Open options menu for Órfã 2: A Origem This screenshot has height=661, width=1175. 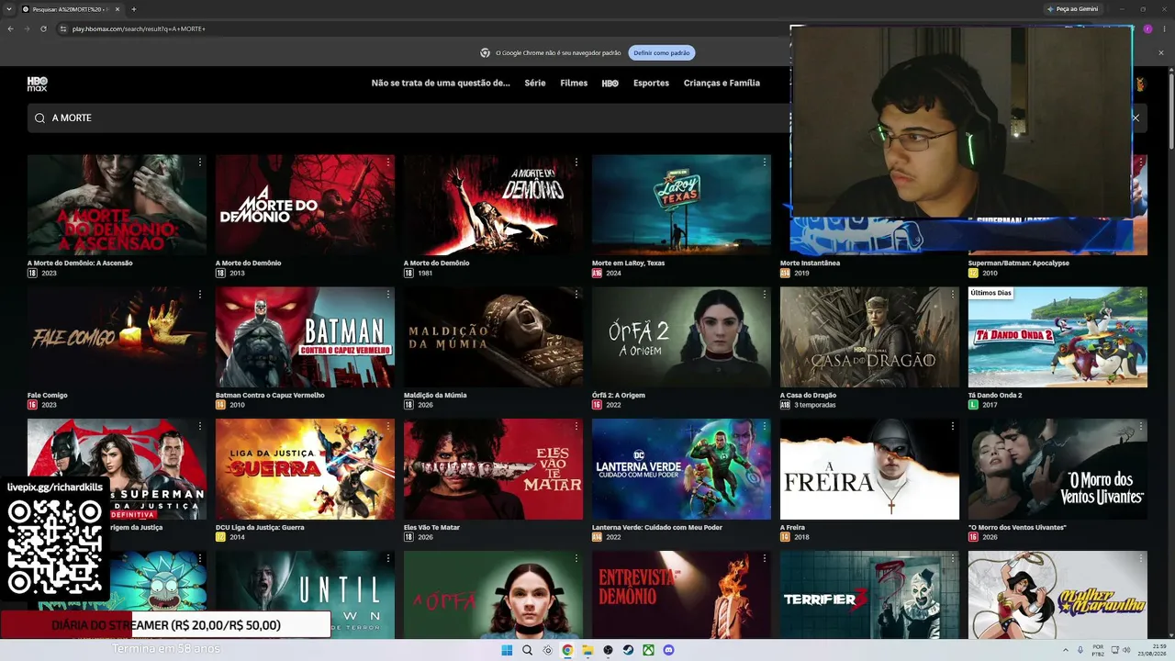[x=765, y=294]
